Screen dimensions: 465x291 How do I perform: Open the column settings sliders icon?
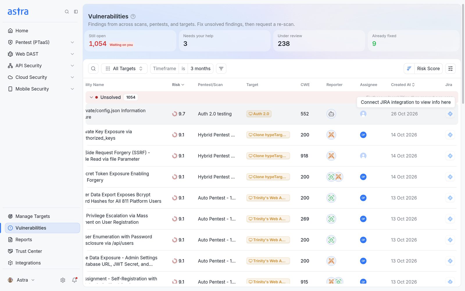coord(450,69)
